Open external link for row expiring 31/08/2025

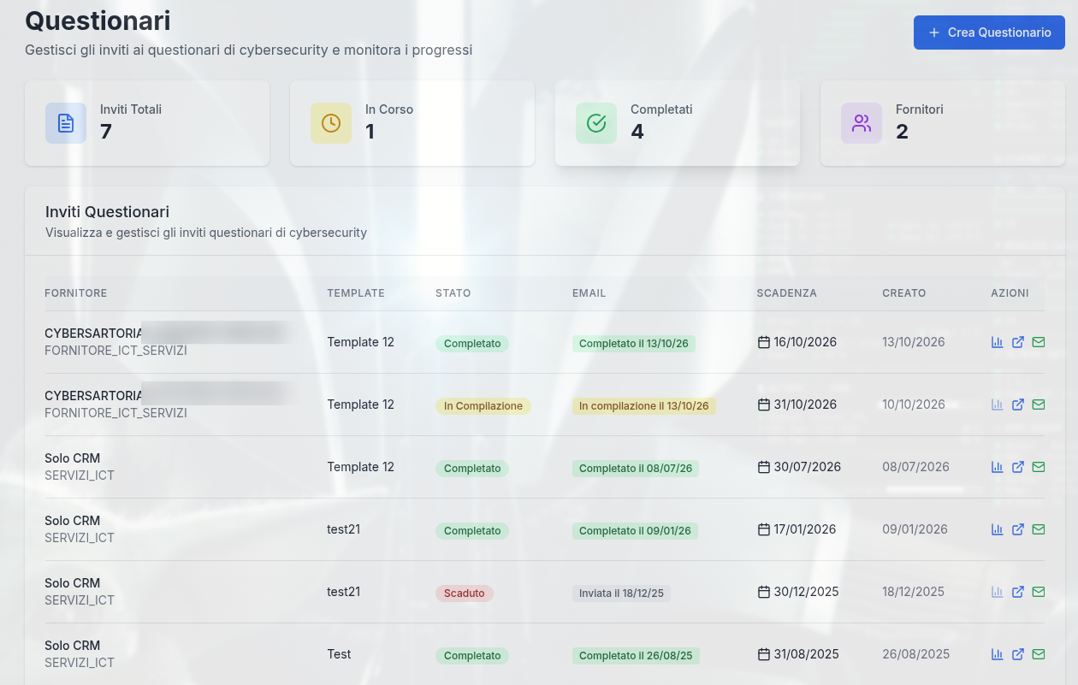click(x=1018, y=654)
